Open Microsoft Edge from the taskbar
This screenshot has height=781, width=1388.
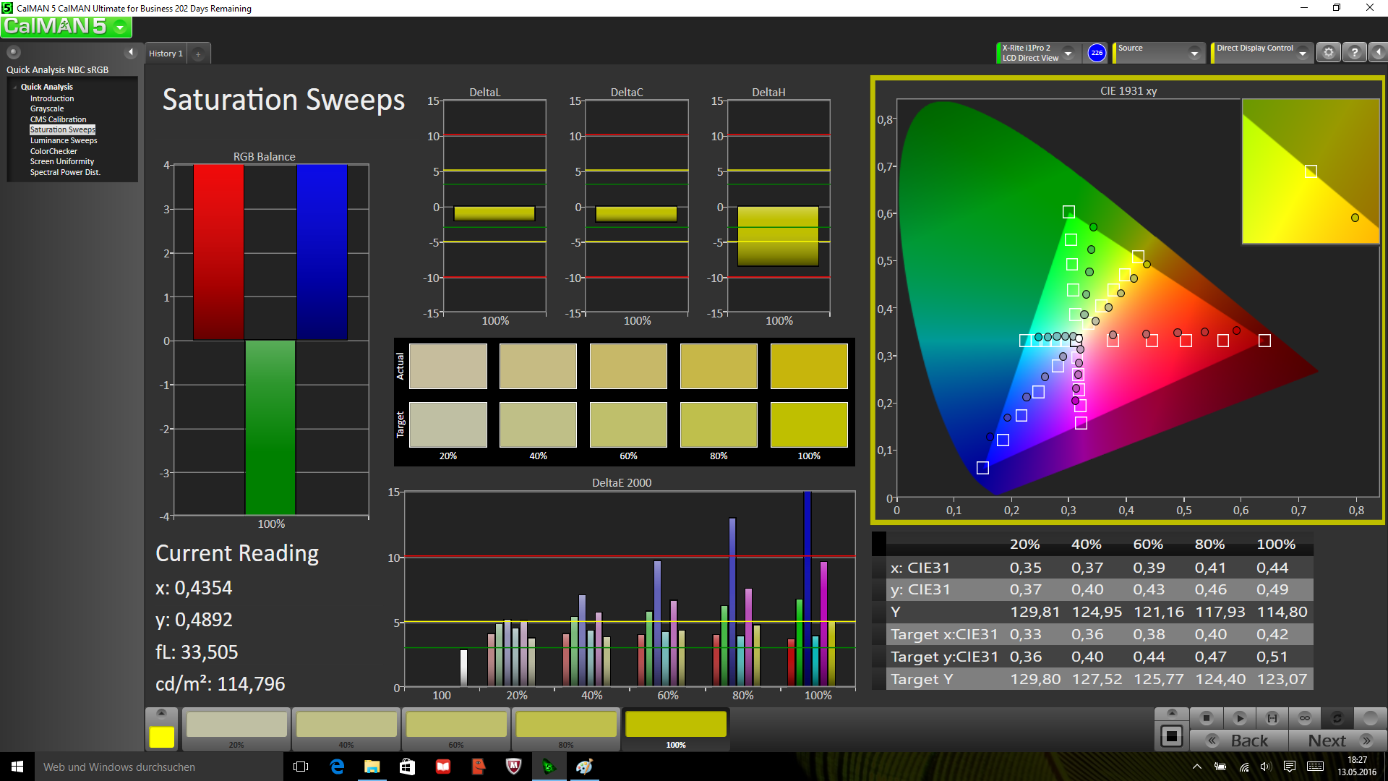click(x=337, y=767)
